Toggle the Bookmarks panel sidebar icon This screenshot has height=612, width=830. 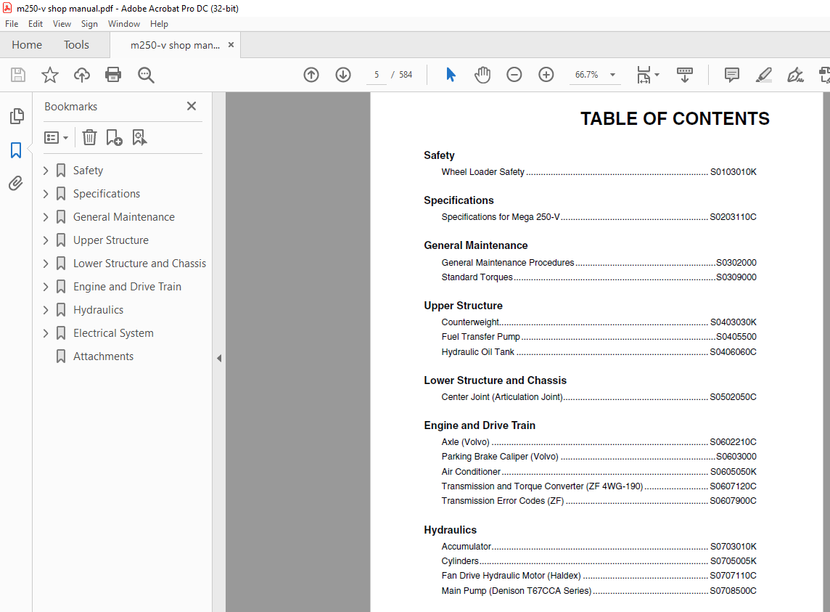coord(16,150)
